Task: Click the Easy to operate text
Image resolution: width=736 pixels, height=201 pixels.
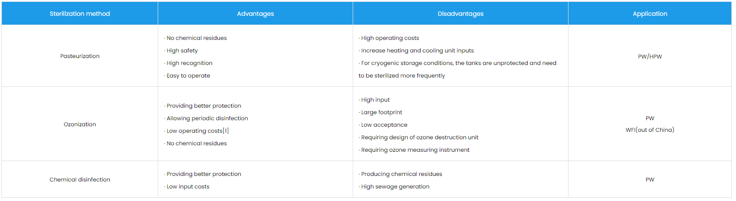Action: pos(188,76)
